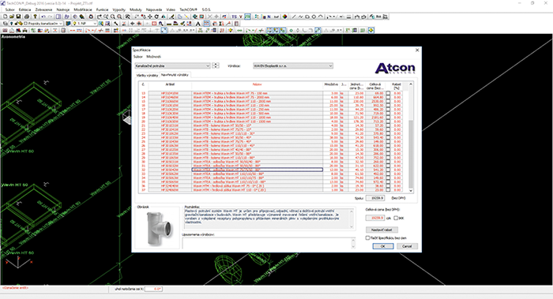Click the new document icon
Image resolution: width=553 pixels, height=299 pixels.
6,17
